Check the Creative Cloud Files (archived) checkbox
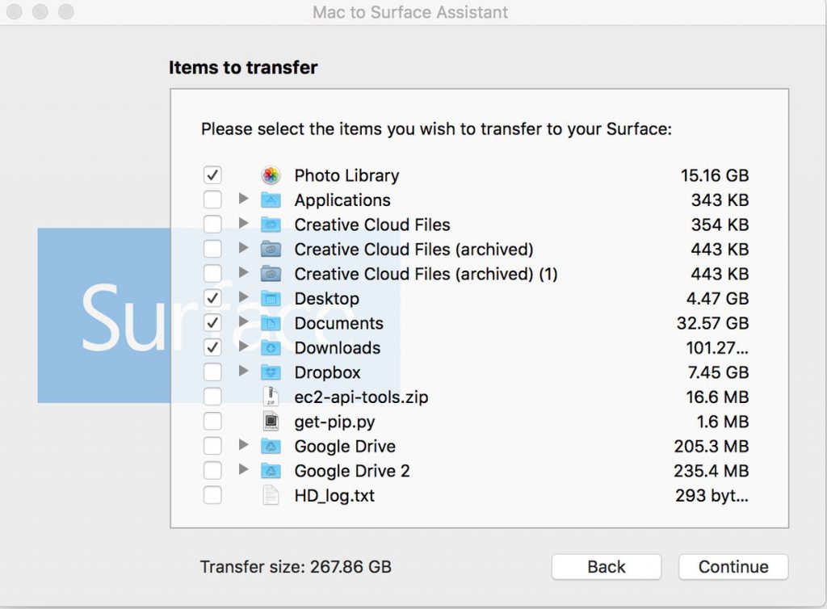This screenshot has width=827, height=609. [212, 249]
